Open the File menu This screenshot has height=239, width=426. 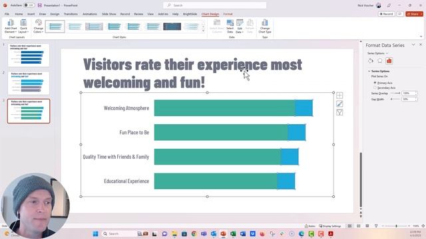7,14
